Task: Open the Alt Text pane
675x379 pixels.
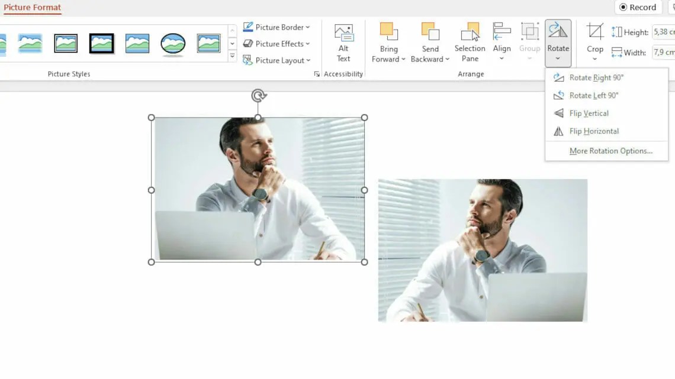Action: (x=343, y=40)
